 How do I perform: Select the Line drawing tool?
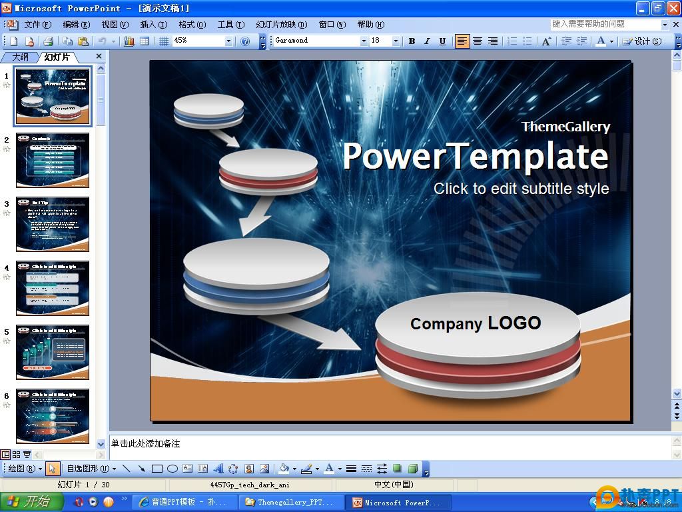point(126,469)
